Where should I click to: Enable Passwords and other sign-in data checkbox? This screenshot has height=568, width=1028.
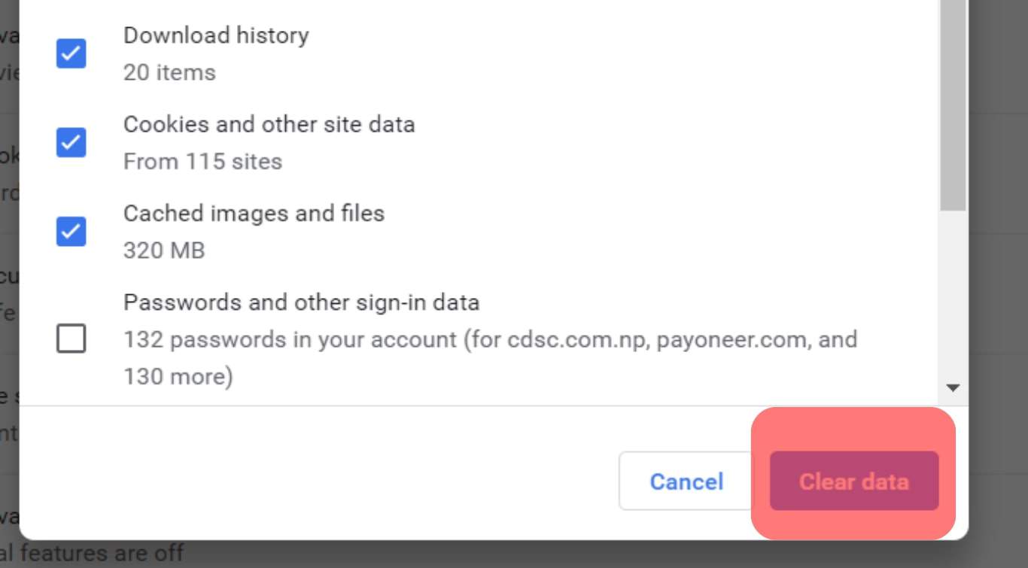tap(71, 339)
